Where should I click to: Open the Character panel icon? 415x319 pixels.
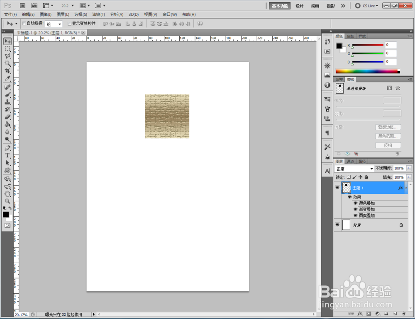pos(327,171)
